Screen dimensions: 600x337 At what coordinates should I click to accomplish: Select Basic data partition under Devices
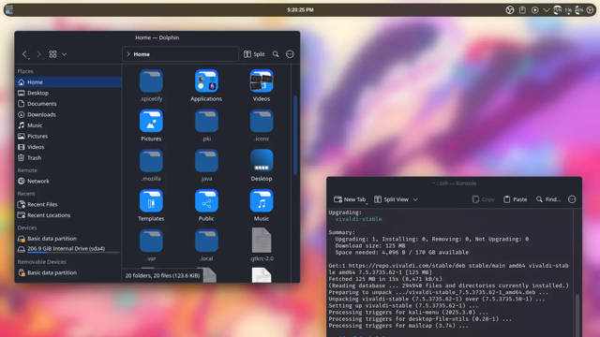coord(68,239)
